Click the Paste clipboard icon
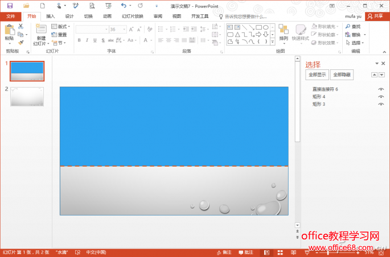Viewport: 390px width, 257px height. [x=9, y=31]
